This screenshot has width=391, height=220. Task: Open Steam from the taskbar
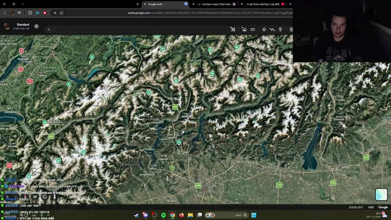pyautogui.click(x=137, y=215)
